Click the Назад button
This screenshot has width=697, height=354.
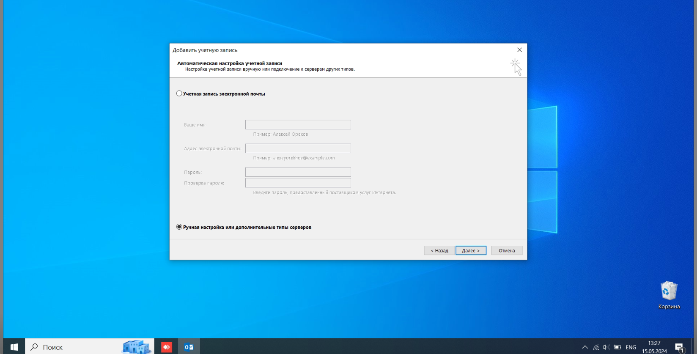439,250
